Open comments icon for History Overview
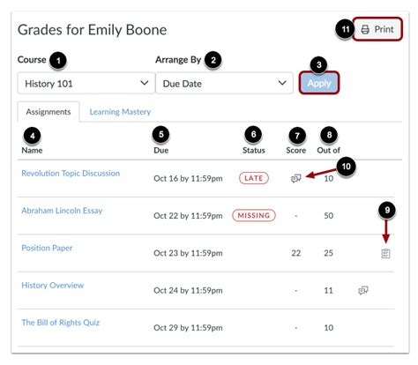 [363, 290]
